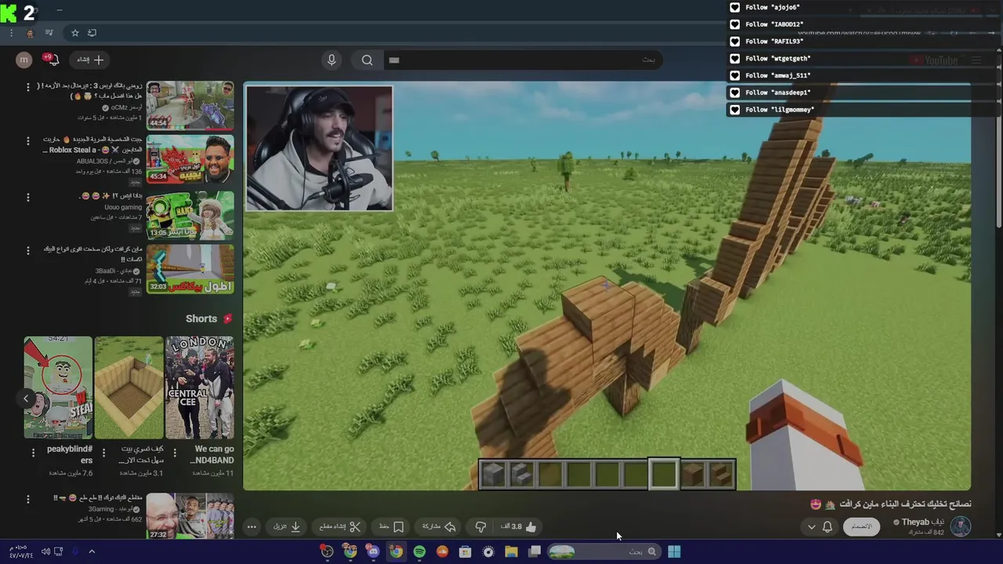
Task: Show hidden system tray icons chevron
Action: (91, 551)
